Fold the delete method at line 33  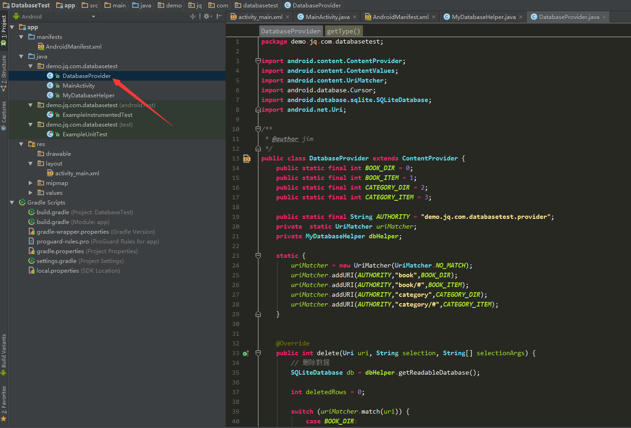[x=258, y=353]
